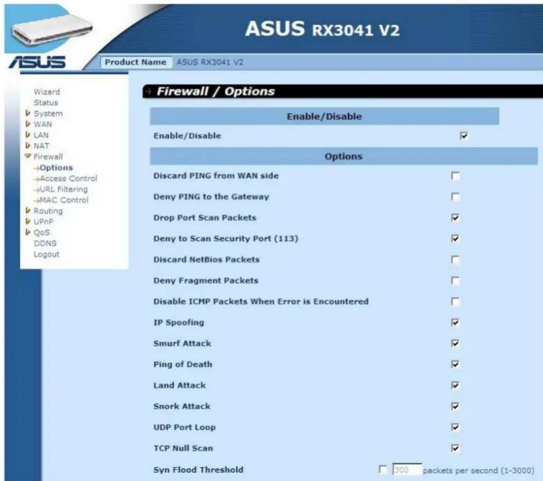Enable Discard NetBios Packets
The width and height of the screenshot is (543, 481).
pos(455,260)
